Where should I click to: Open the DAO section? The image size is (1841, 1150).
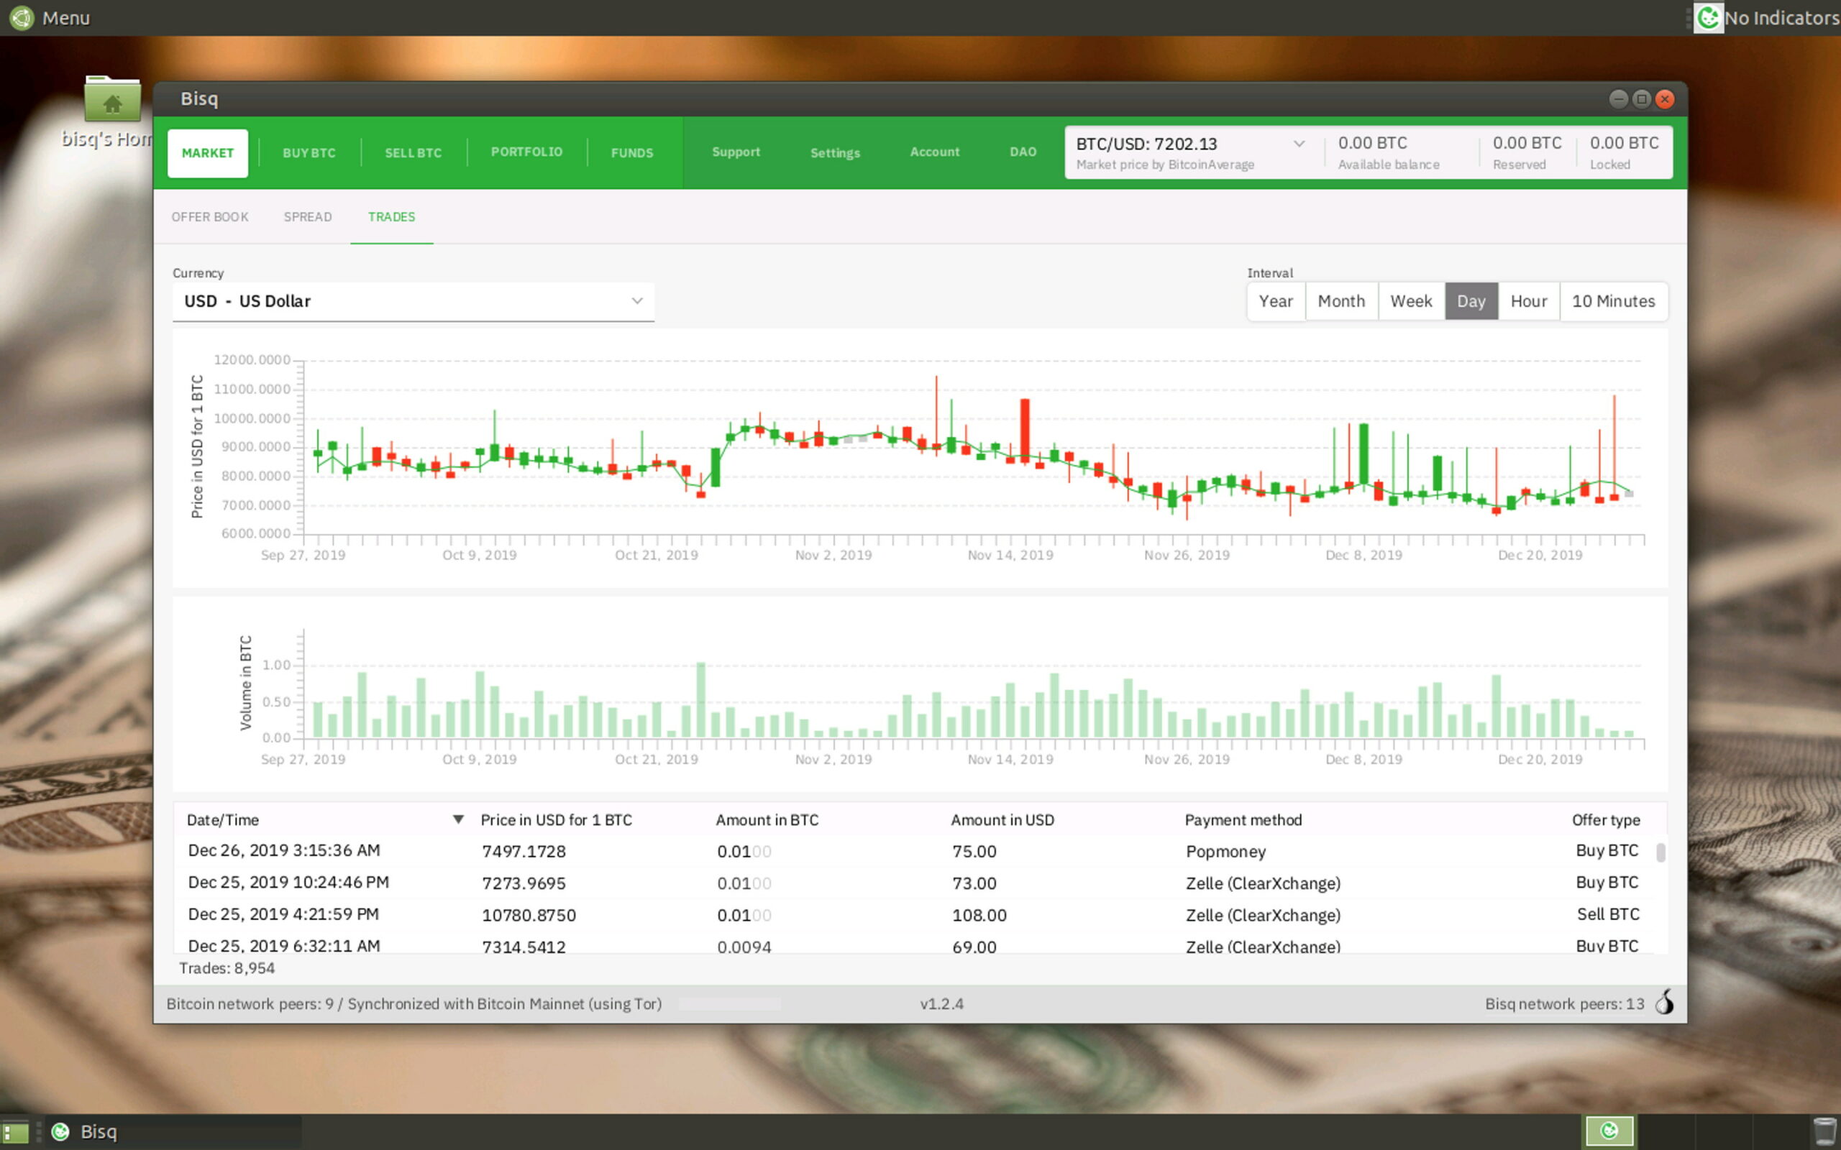pos(1023,152)
